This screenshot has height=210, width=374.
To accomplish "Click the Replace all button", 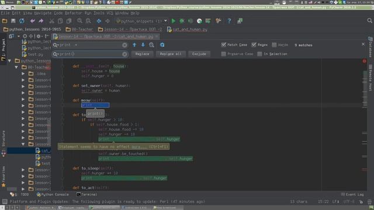I will click(171, 54).
